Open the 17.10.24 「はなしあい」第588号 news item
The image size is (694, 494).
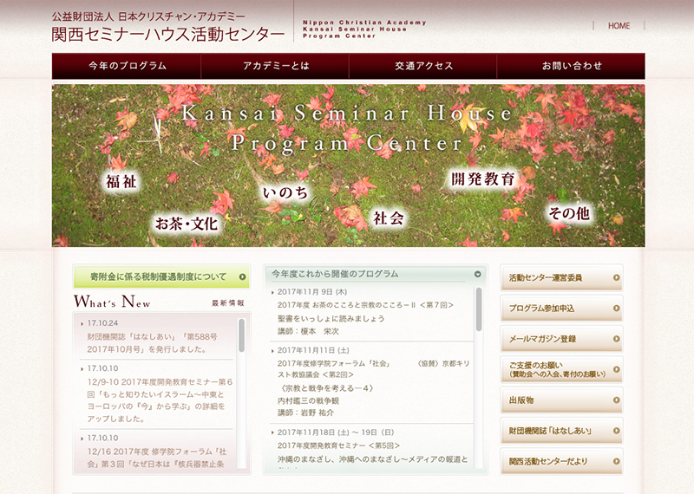(152, 342)
